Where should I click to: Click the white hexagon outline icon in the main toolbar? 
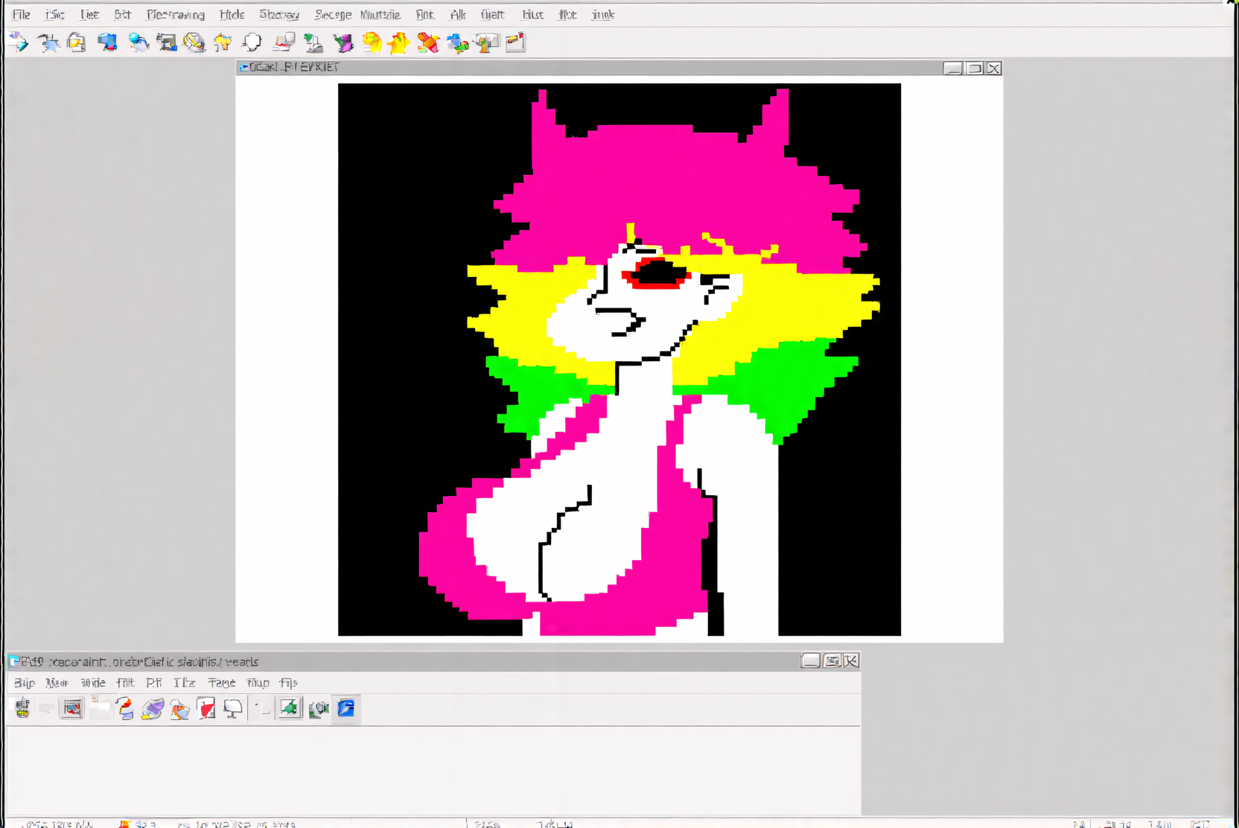pyautogui.click(x=252, y=42)
